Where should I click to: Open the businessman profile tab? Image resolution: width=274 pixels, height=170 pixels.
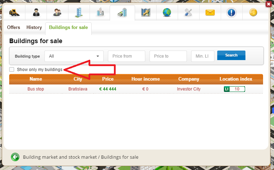pyautogui.click(x=36, y=13)
